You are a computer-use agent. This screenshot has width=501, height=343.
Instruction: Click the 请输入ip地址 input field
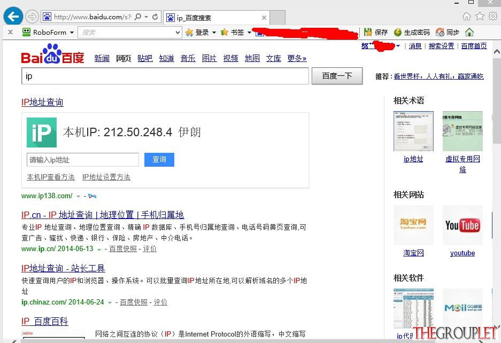coord(83,160)
